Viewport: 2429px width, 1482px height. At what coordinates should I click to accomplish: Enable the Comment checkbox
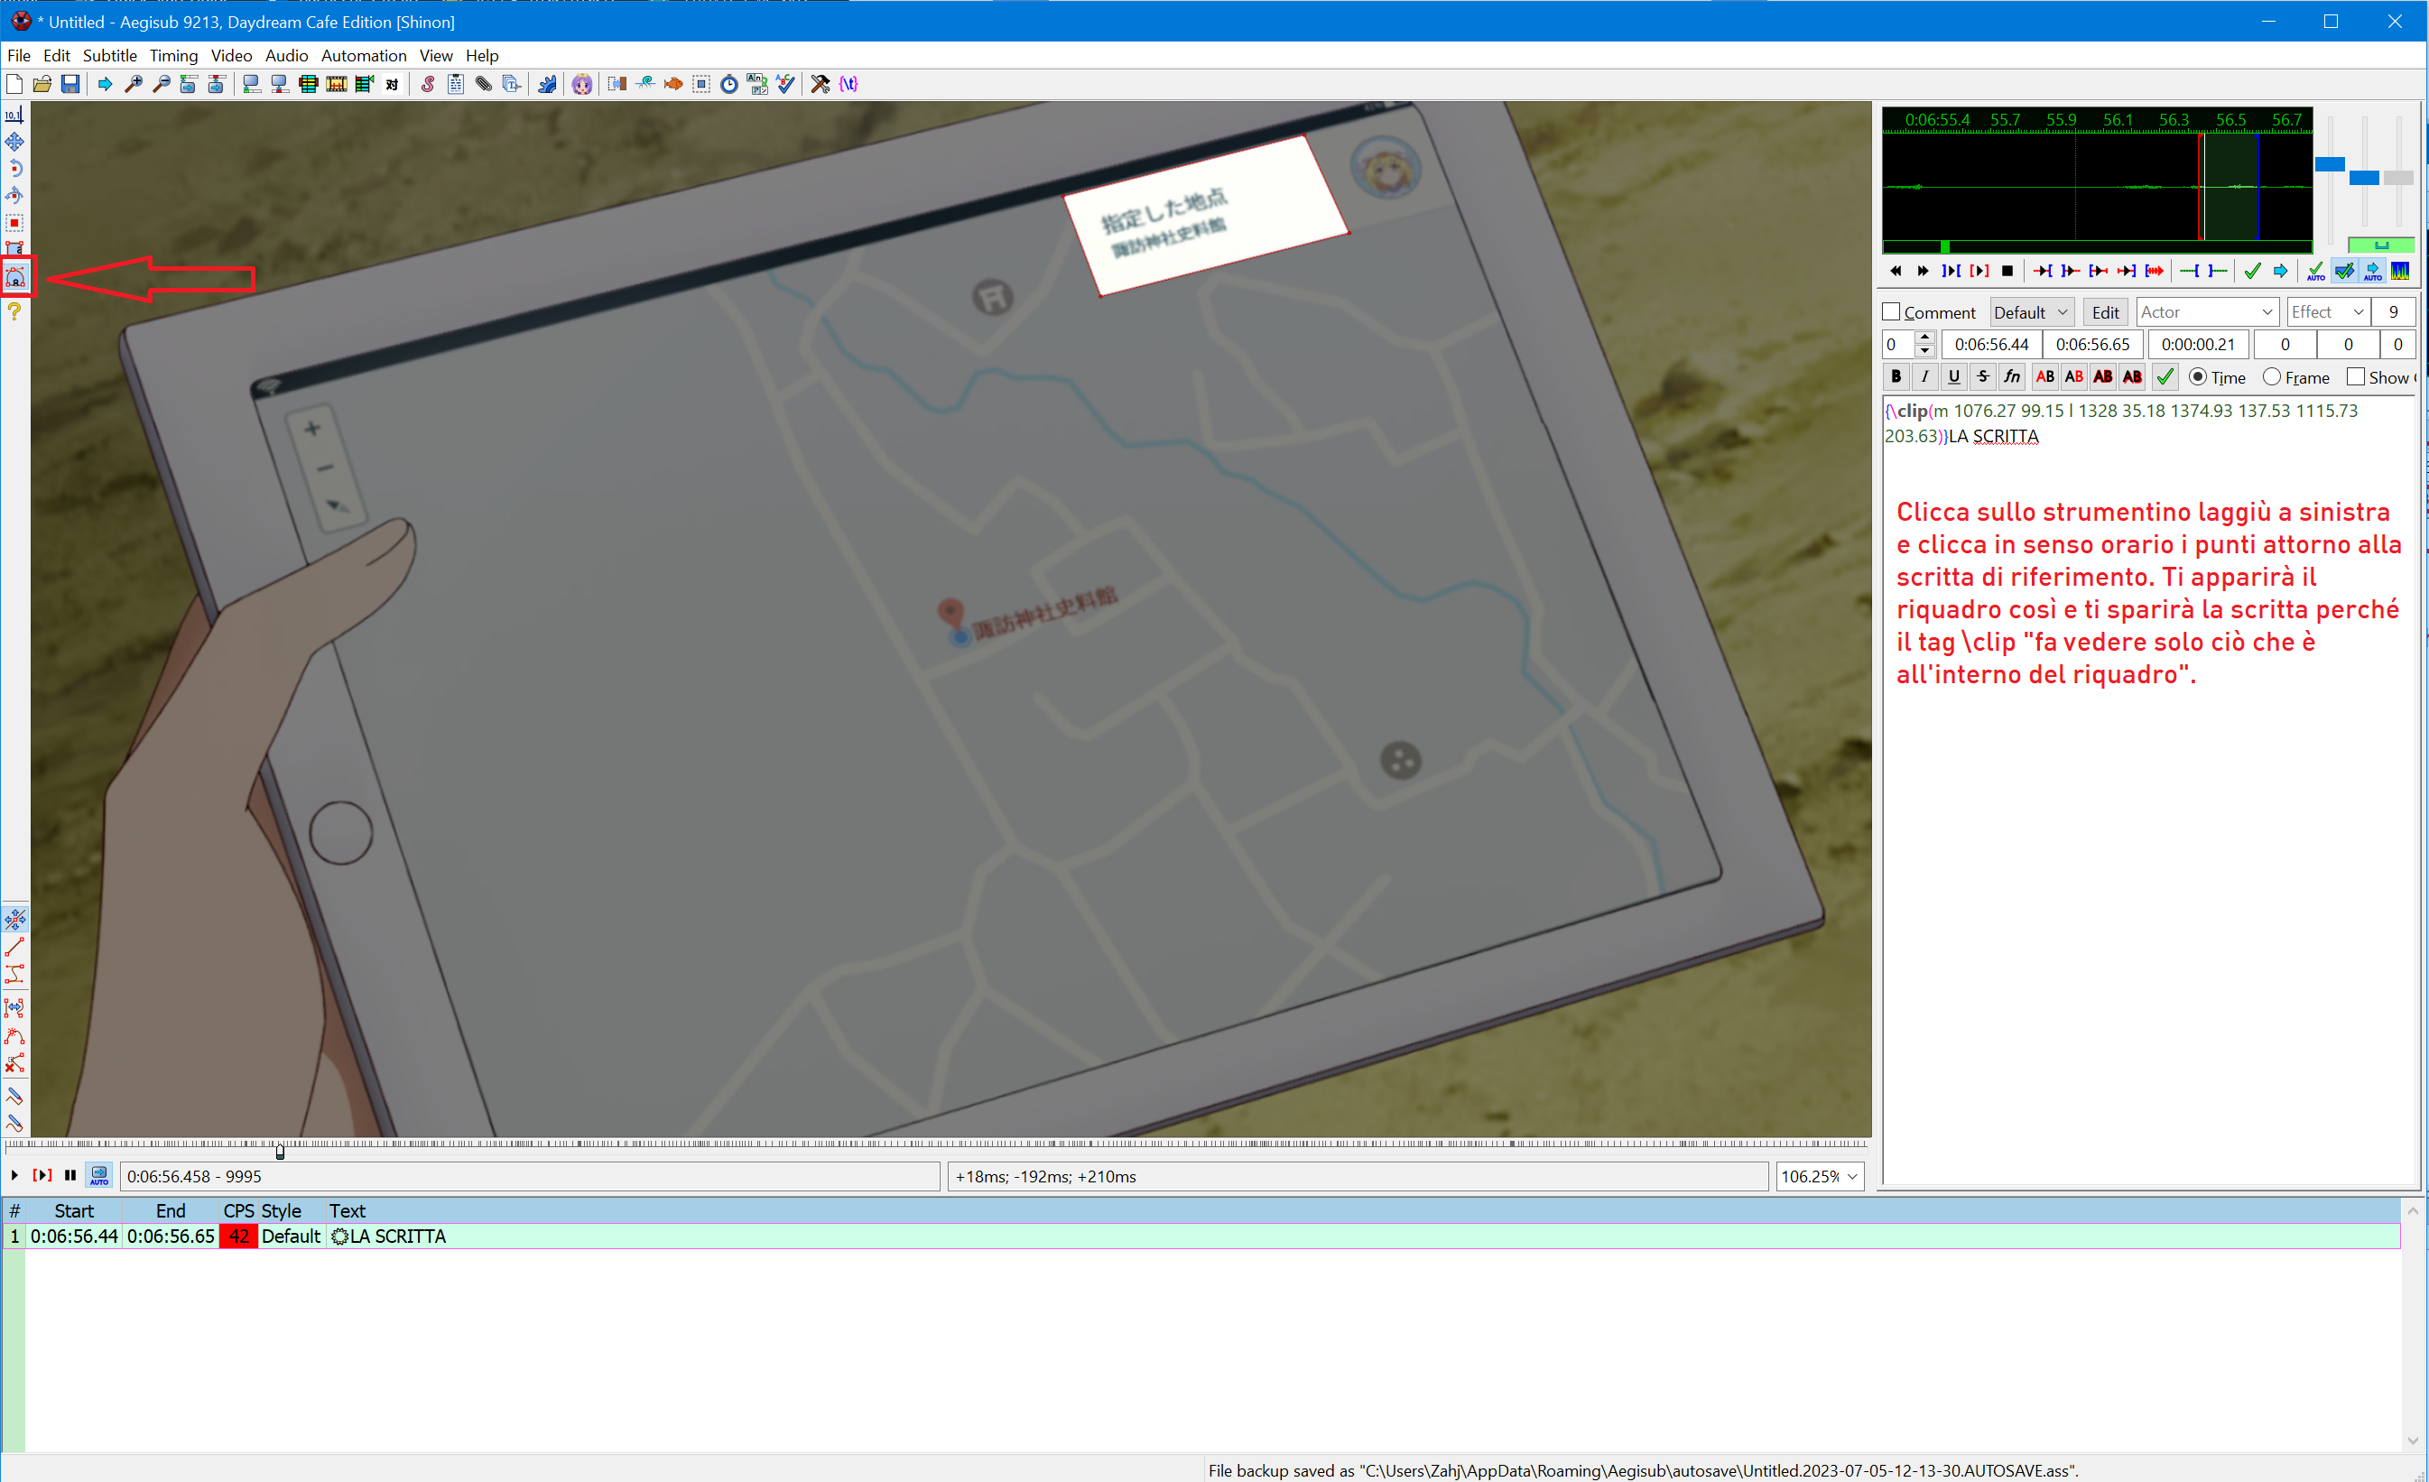[1891, 312]
